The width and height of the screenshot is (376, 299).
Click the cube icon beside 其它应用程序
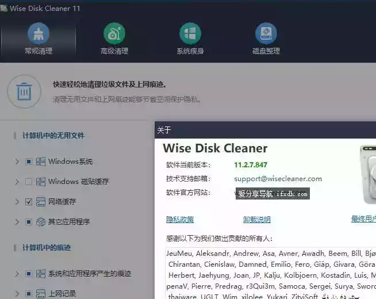[41, 222]
